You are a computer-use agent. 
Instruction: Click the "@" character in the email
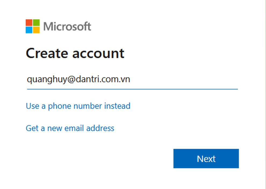tap(70, 80)
